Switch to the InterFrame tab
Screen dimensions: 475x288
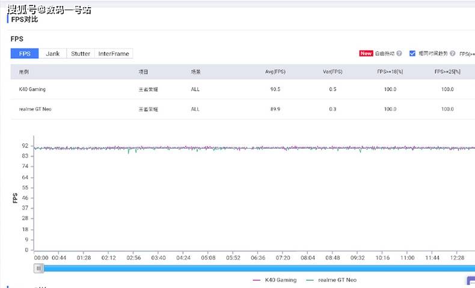click(114, 53)
